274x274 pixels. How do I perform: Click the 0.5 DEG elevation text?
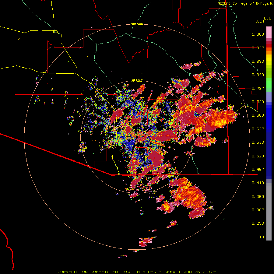point(147,272)
